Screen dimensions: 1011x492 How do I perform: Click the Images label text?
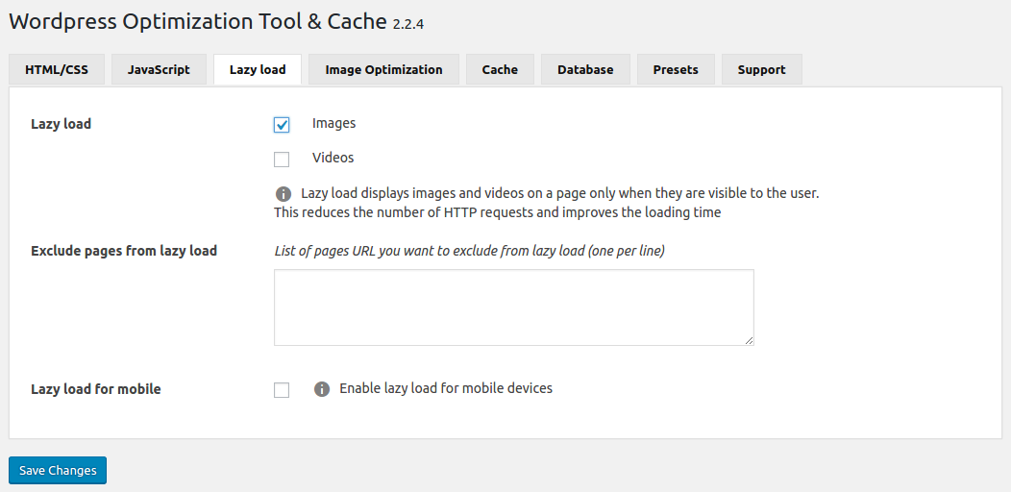pos(334,122)
